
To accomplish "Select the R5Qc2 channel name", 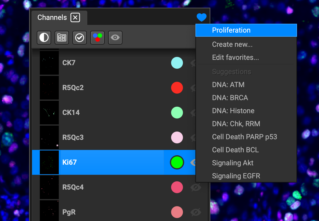I will (x=73, y=88).
